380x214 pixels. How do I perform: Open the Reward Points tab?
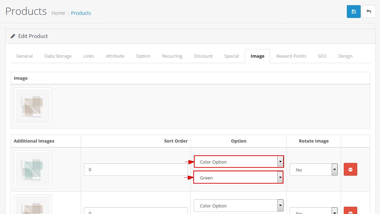(x=291, y=56)
